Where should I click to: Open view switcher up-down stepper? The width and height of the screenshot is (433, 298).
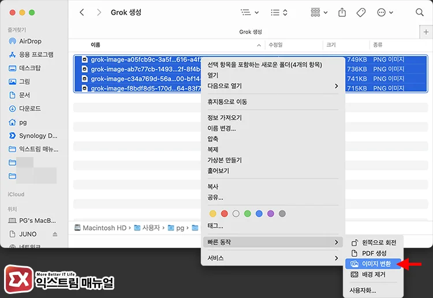285,13
